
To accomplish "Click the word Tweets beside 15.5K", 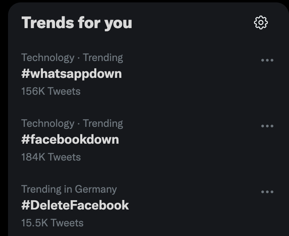I will pos(67,223).
